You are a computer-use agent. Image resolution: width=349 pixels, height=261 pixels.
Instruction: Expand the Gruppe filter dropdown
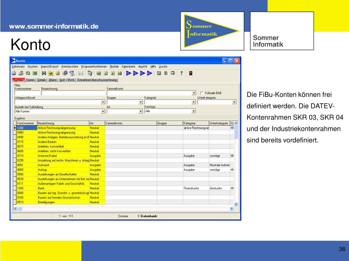point(141,102)
